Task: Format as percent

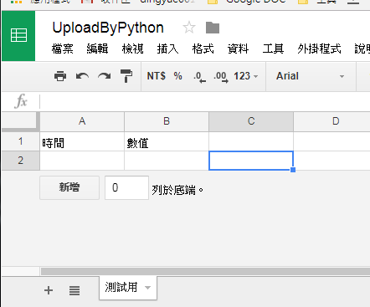Action: (177, 76)
